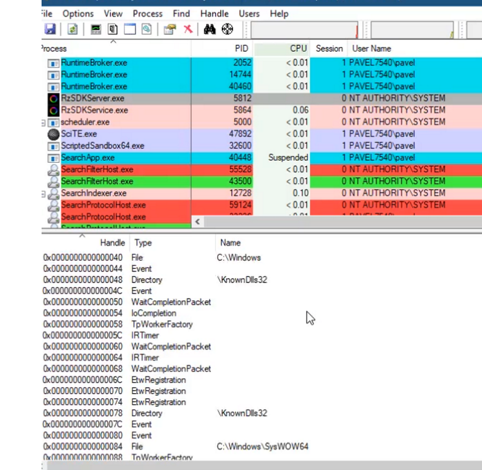482x470 pixels.
Task: Open the Help menu
Action: 279,14
